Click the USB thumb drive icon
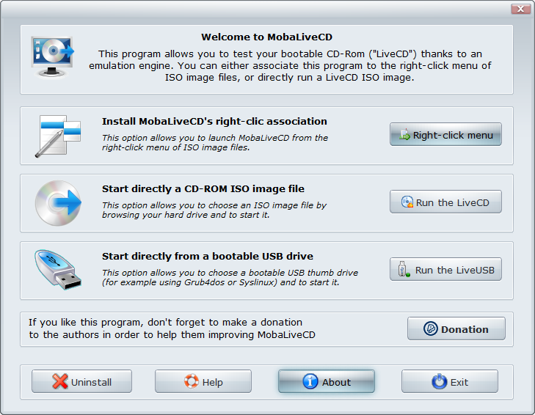Image resolution: width=535 pixels, height=415 pixels. pyautogui.click(x=58, y=269)
